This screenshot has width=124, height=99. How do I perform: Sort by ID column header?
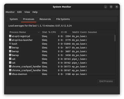click(66, 32)
